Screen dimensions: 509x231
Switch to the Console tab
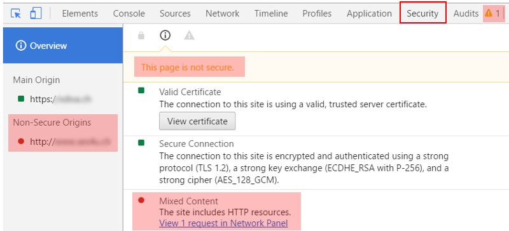[x=129, y=13]
